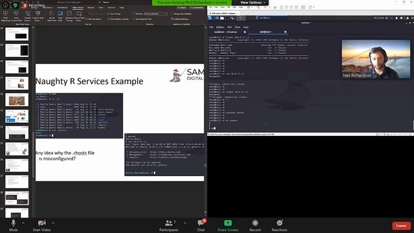Start Rehearse Timings
This screenshot has width=414, height=233.
coord(69,16)
